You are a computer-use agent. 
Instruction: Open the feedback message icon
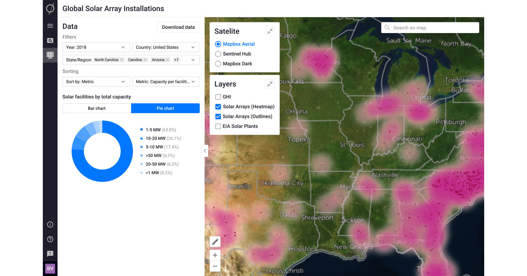point(50,254)
